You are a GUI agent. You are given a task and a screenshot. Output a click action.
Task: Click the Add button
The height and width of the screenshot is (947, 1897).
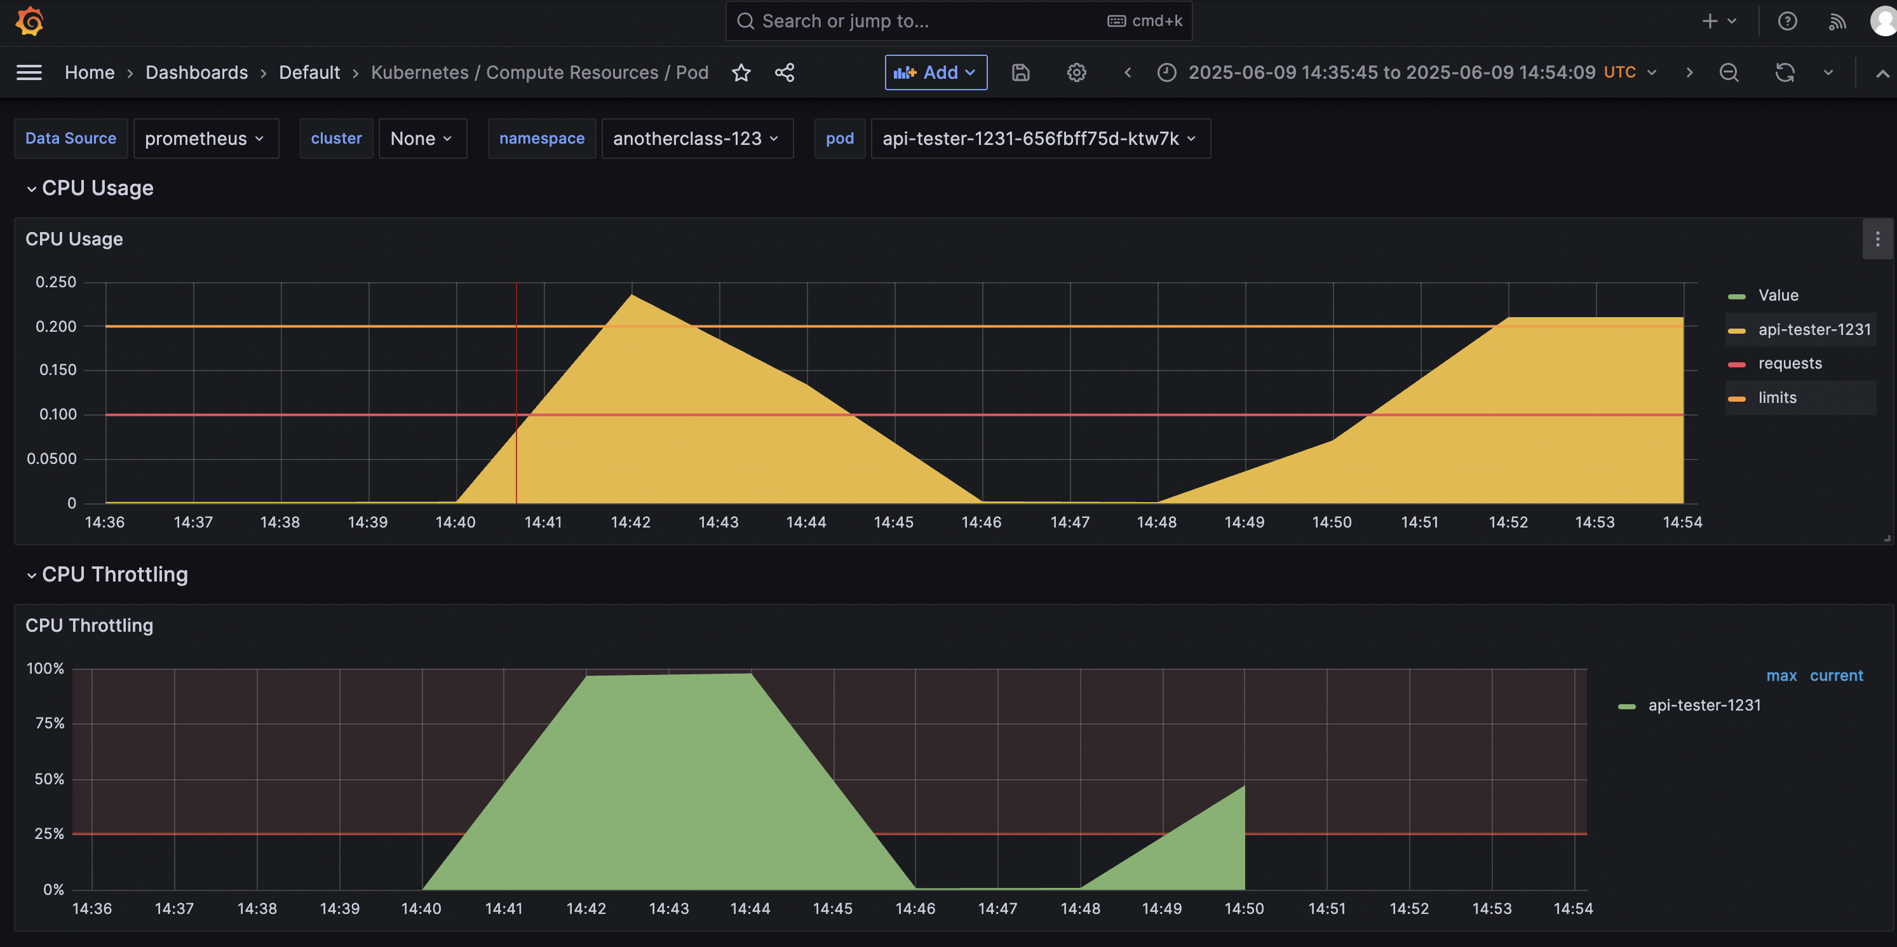(x=935, y=72)
